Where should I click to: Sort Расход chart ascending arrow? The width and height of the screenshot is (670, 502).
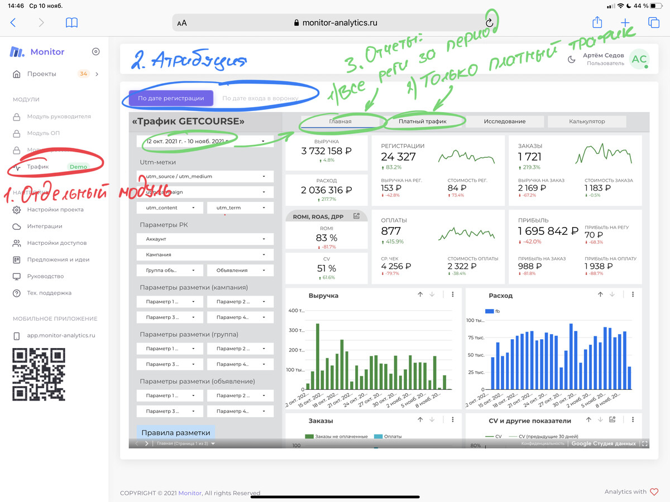point(601,295)
